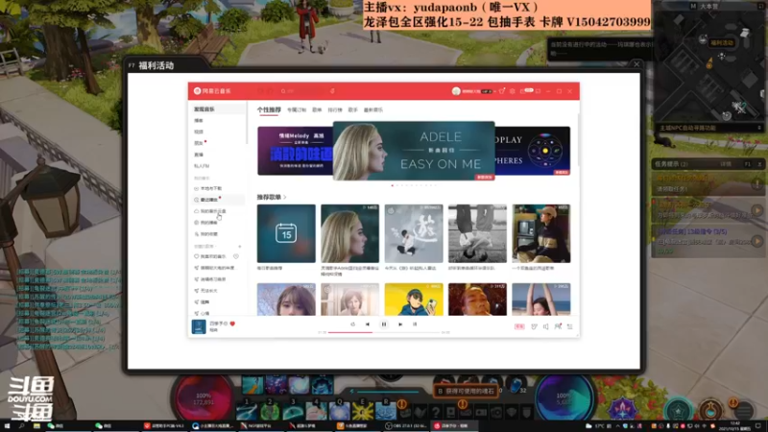768x432 pixels.
Task: Open the yellow cartoon boy playlist cover
Action: (414, 300)
